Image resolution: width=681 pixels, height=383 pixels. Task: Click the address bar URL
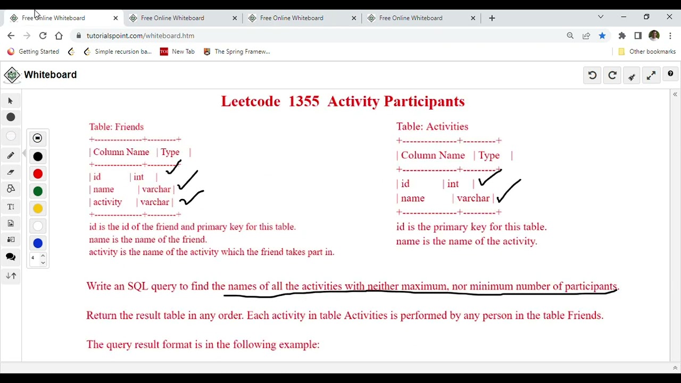[140, 36]
